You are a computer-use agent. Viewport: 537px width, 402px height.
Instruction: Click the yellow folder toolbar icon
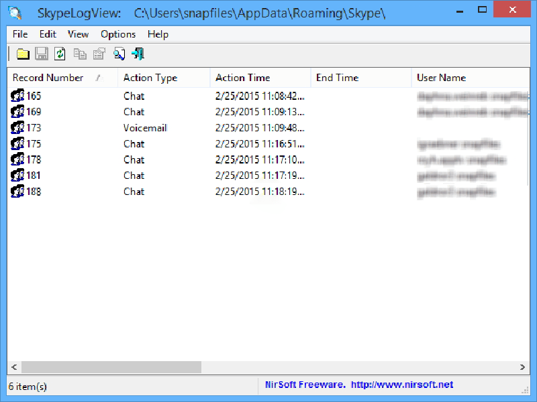(x=23, y=54)
